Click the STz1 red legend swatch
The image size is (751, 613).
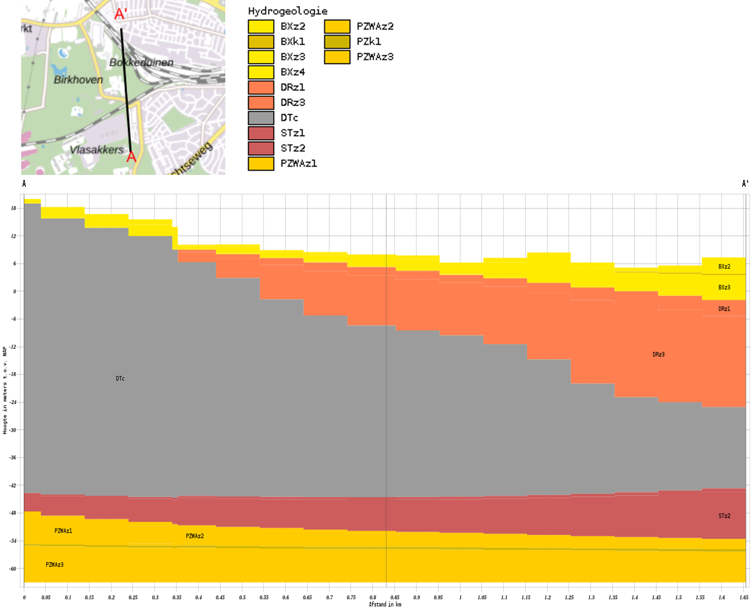click(x=261, y=133)
